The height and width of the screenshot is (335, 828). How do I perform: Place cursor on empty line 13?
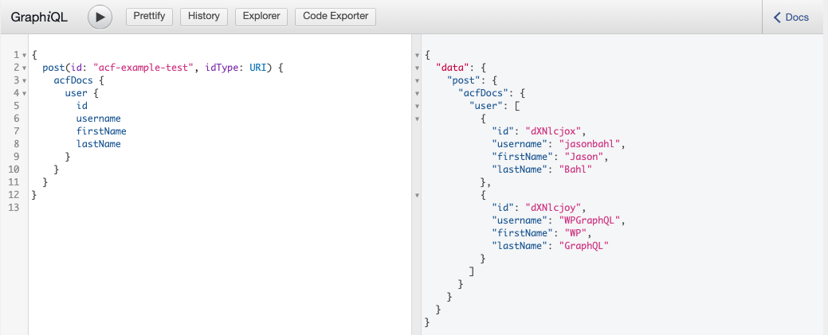(x=159, y=208)
